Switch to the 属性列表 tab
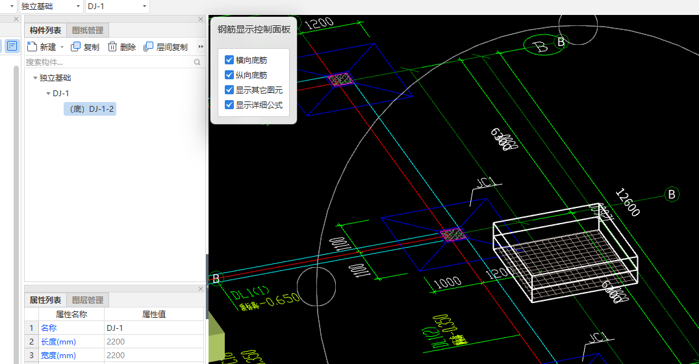Image resolution: width=699 pixels, height=364 pixels. [x=45, y=300]
